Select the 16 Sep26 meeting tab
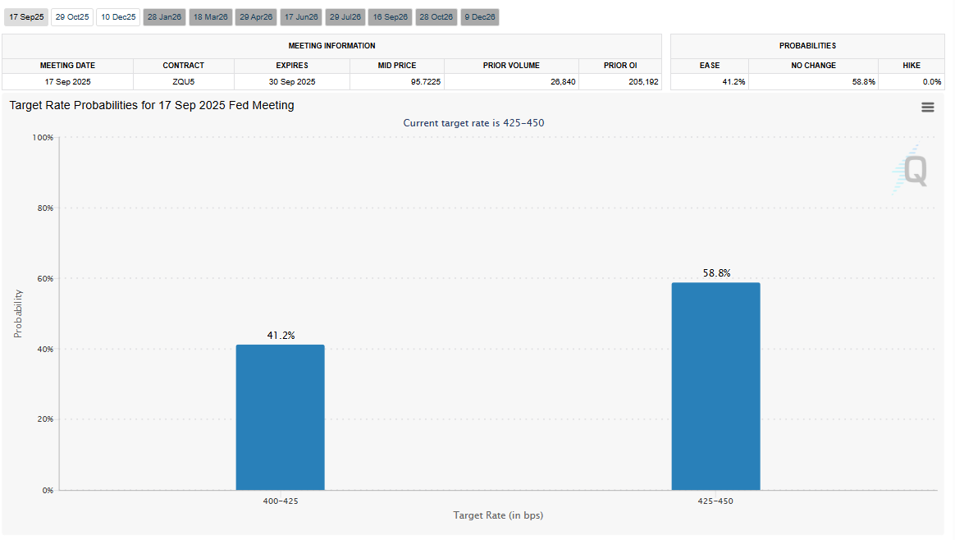This screenshot has width=955, height=540. click(391, 17)
